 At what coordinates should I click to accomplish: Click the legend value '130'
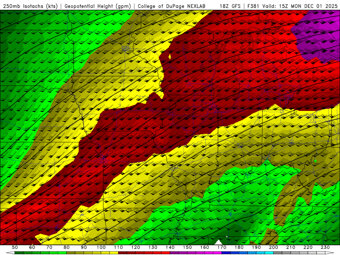coord(153,247)
